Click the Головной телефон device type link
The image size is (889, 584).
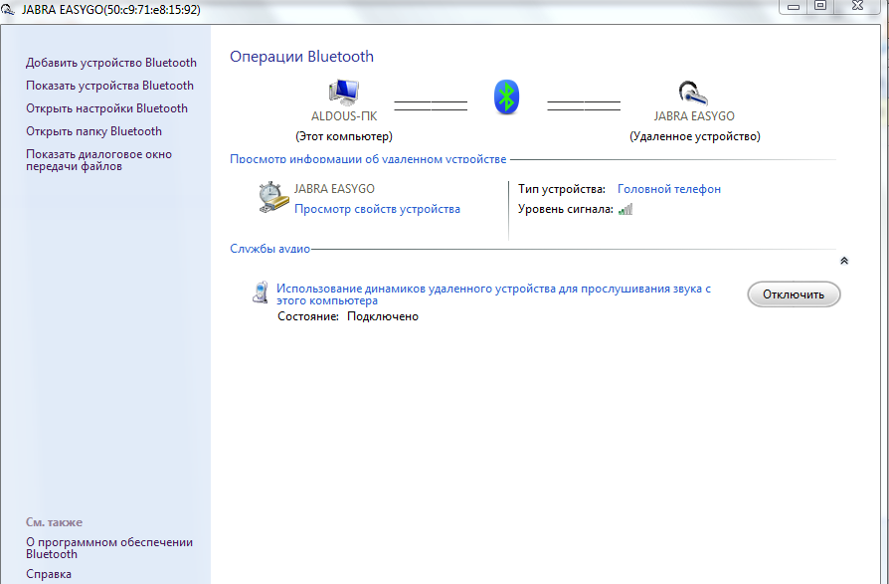669,189
